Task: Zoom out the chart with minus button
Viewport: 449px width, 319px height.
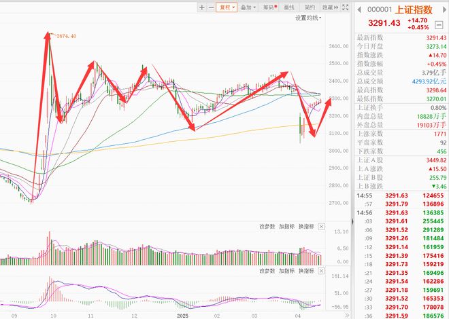Action: [212, 7]
